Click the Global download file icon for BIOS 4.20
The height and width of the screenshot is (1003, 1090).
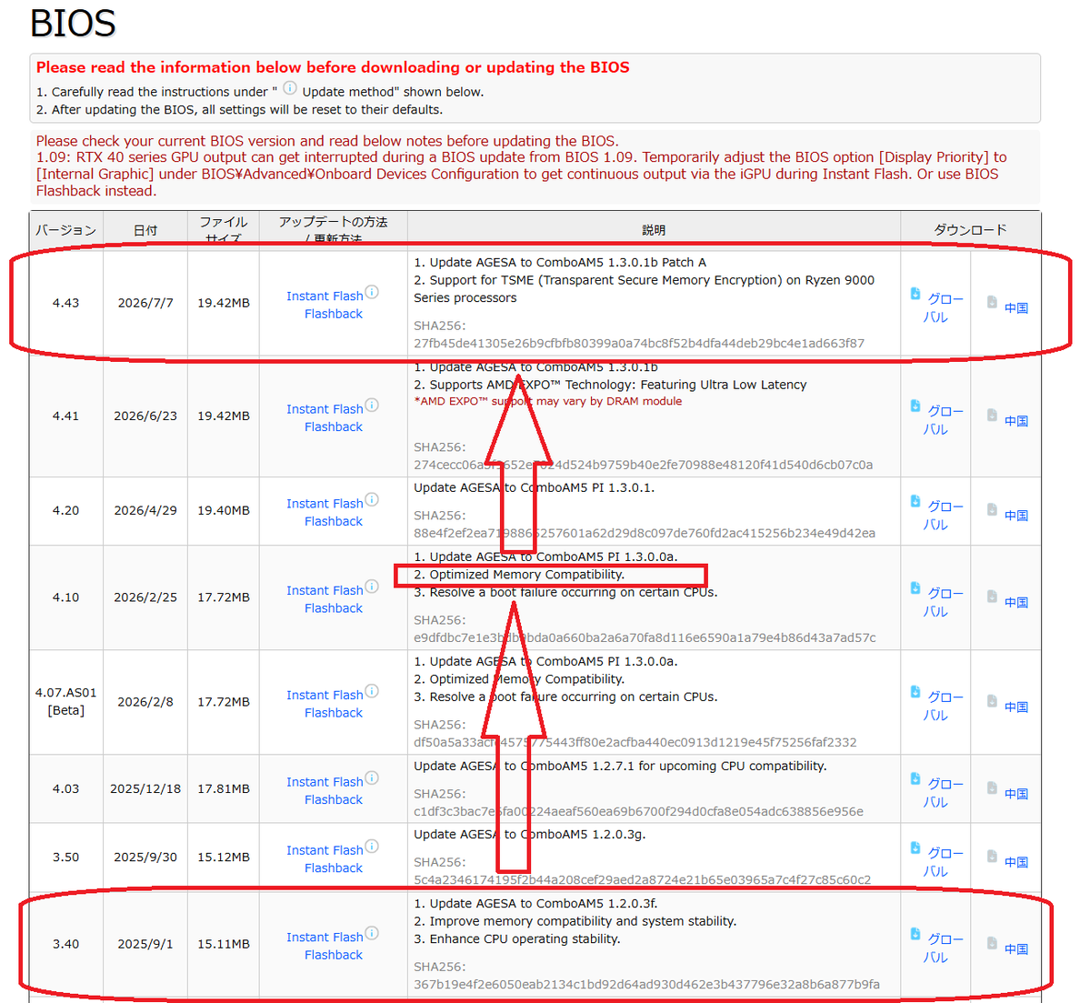click(x=915, y=501)
